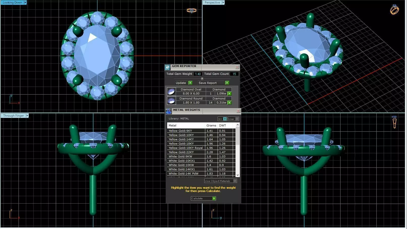Click the metal list scrollbar thumb
The width and height of the screenshot is (407, 229).
(238, 136)
